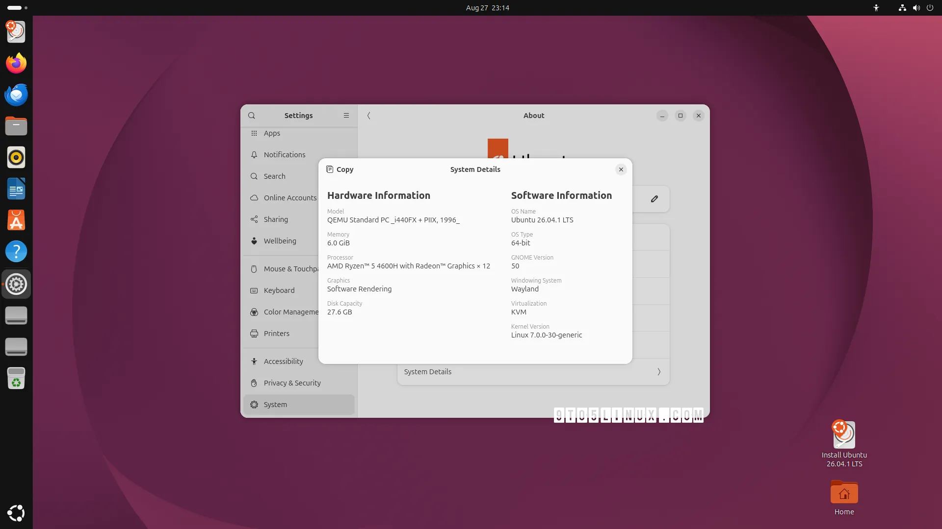Image resolution: width=942 pixels, height=529 pixels.
Task: Open Firefox from the dock
Action: pos(16,63)
